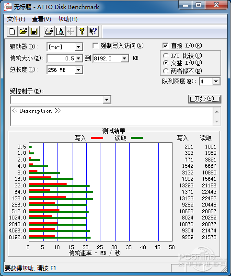Click the red 写入 legend swatch

point(97,138)
